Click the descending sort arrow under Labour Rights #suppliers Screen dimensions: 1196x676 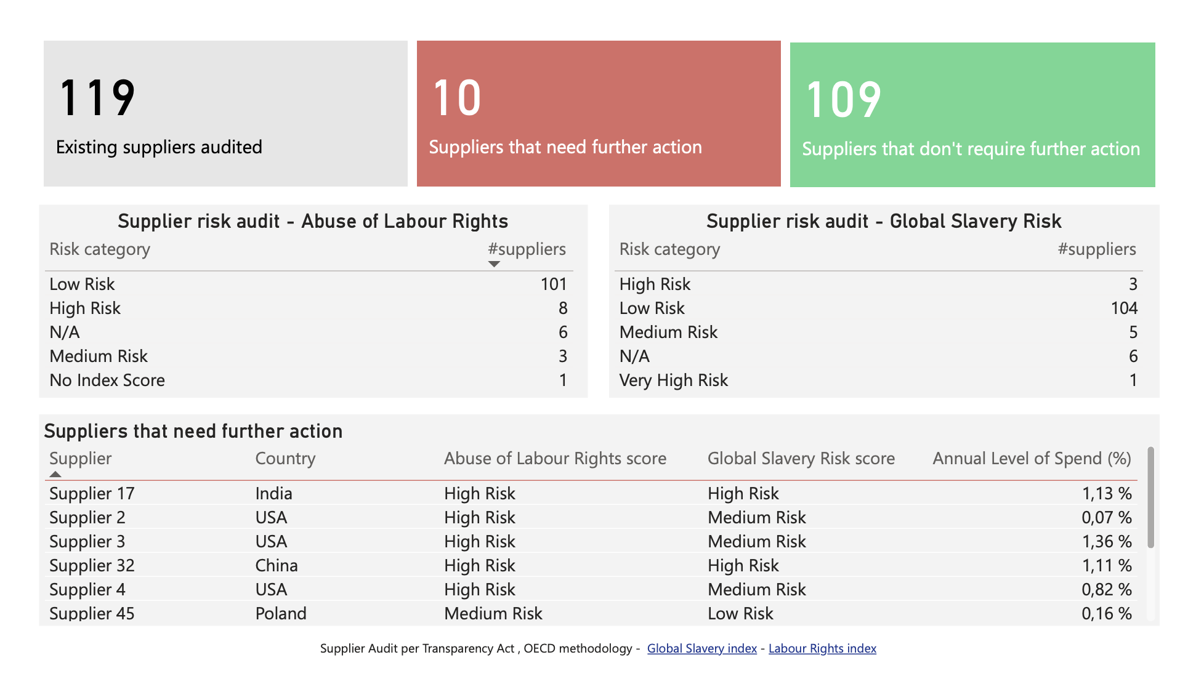(494, 264)
